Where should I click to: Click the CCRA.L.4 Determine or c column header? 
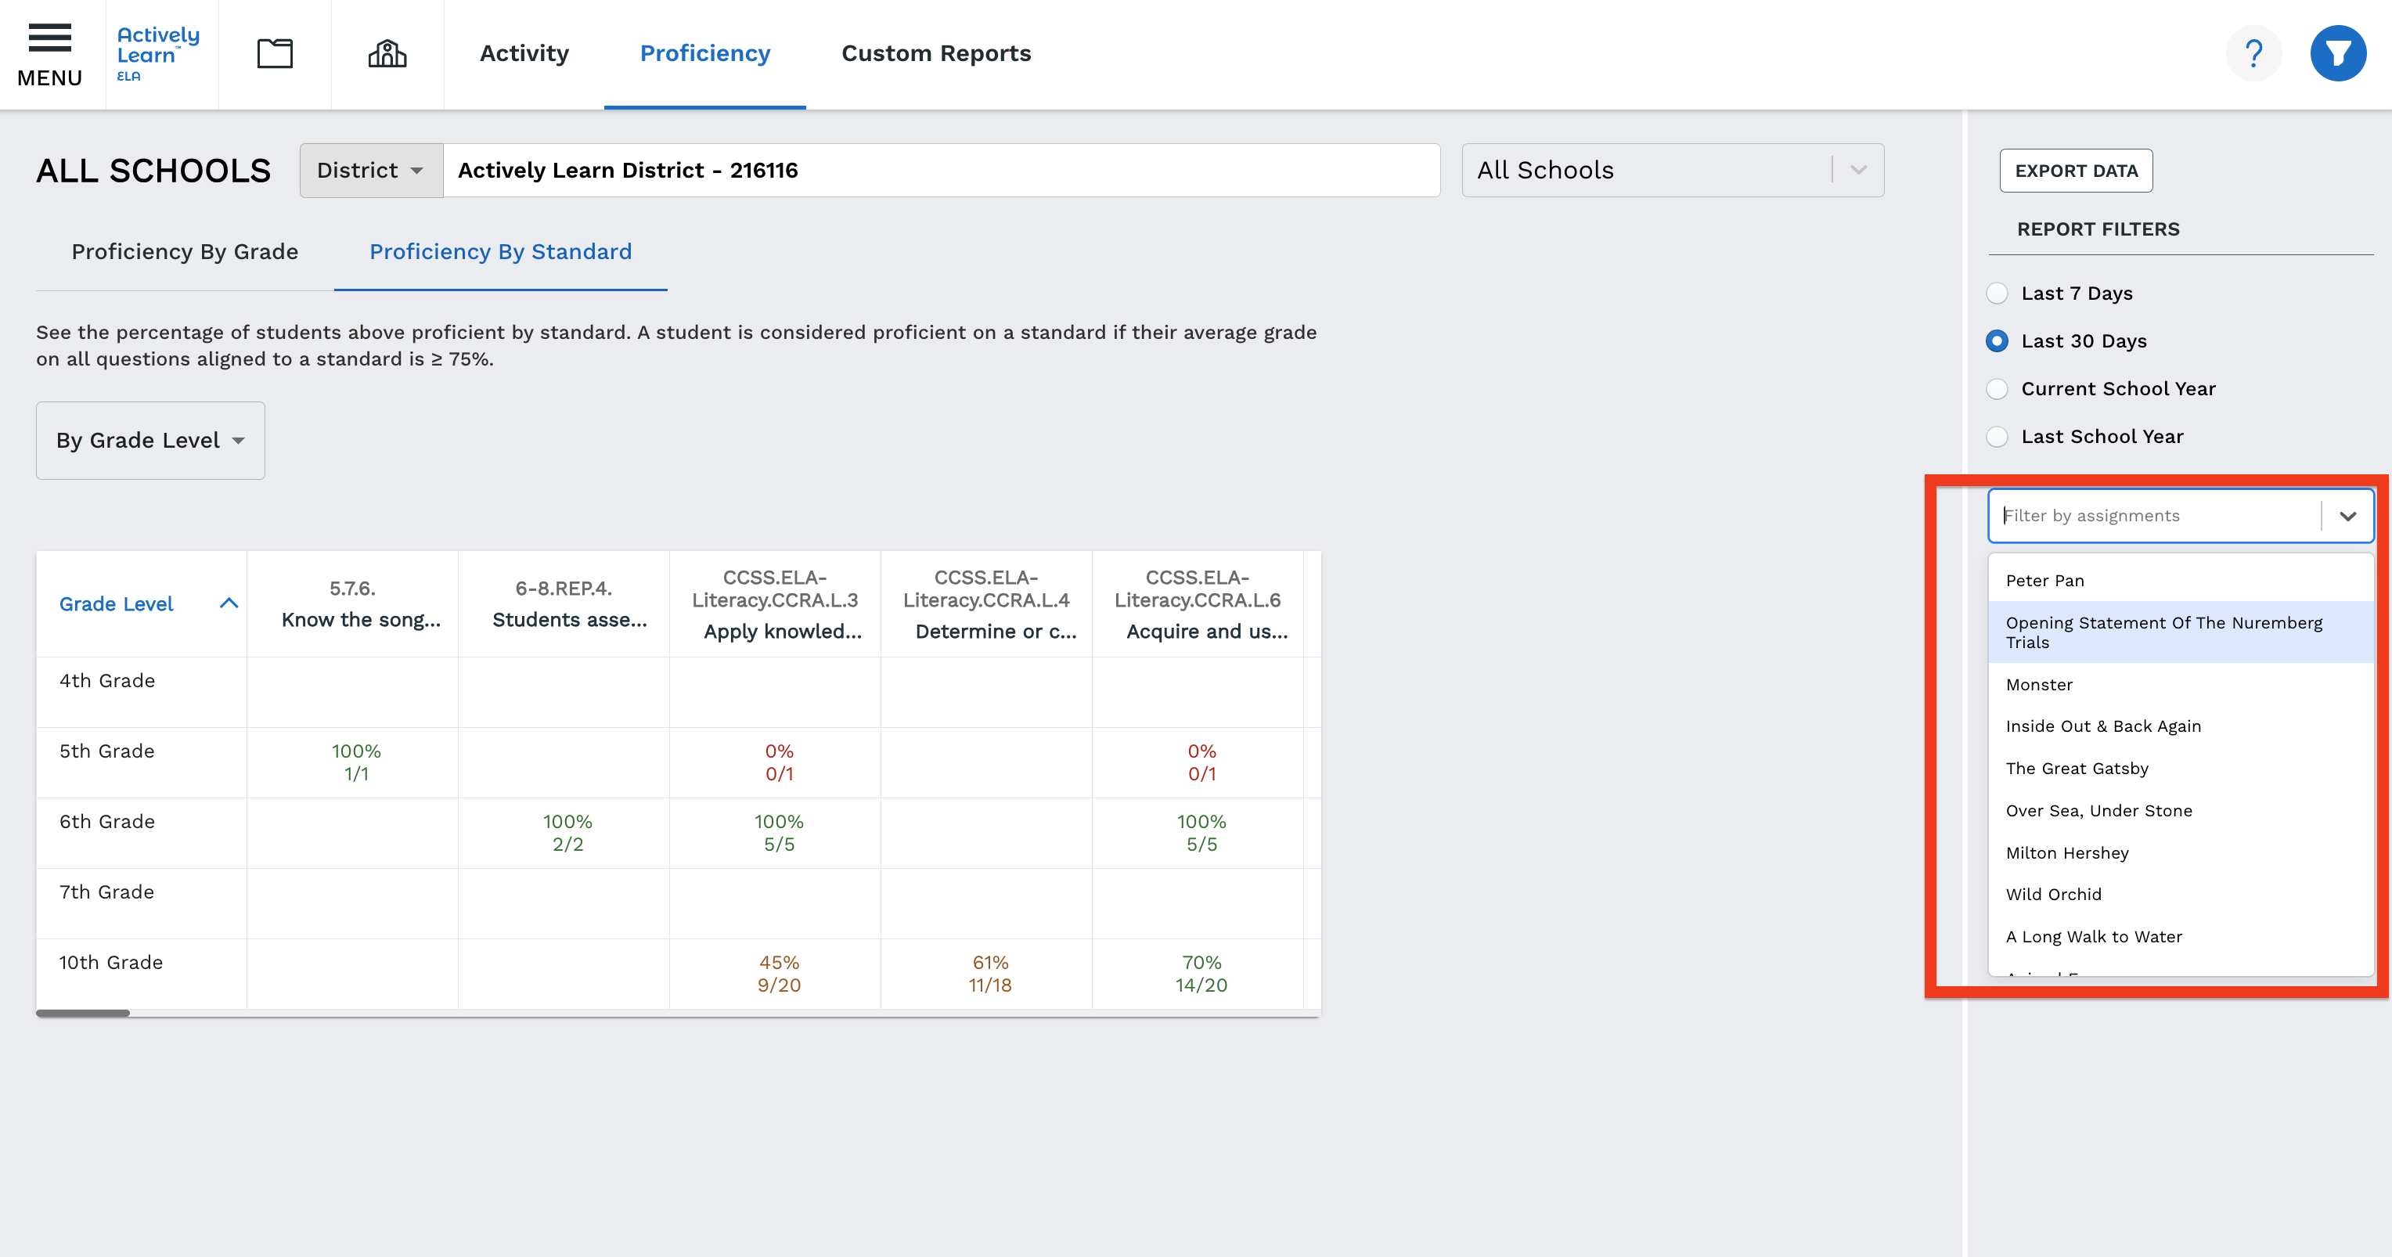tap(986, 603)
